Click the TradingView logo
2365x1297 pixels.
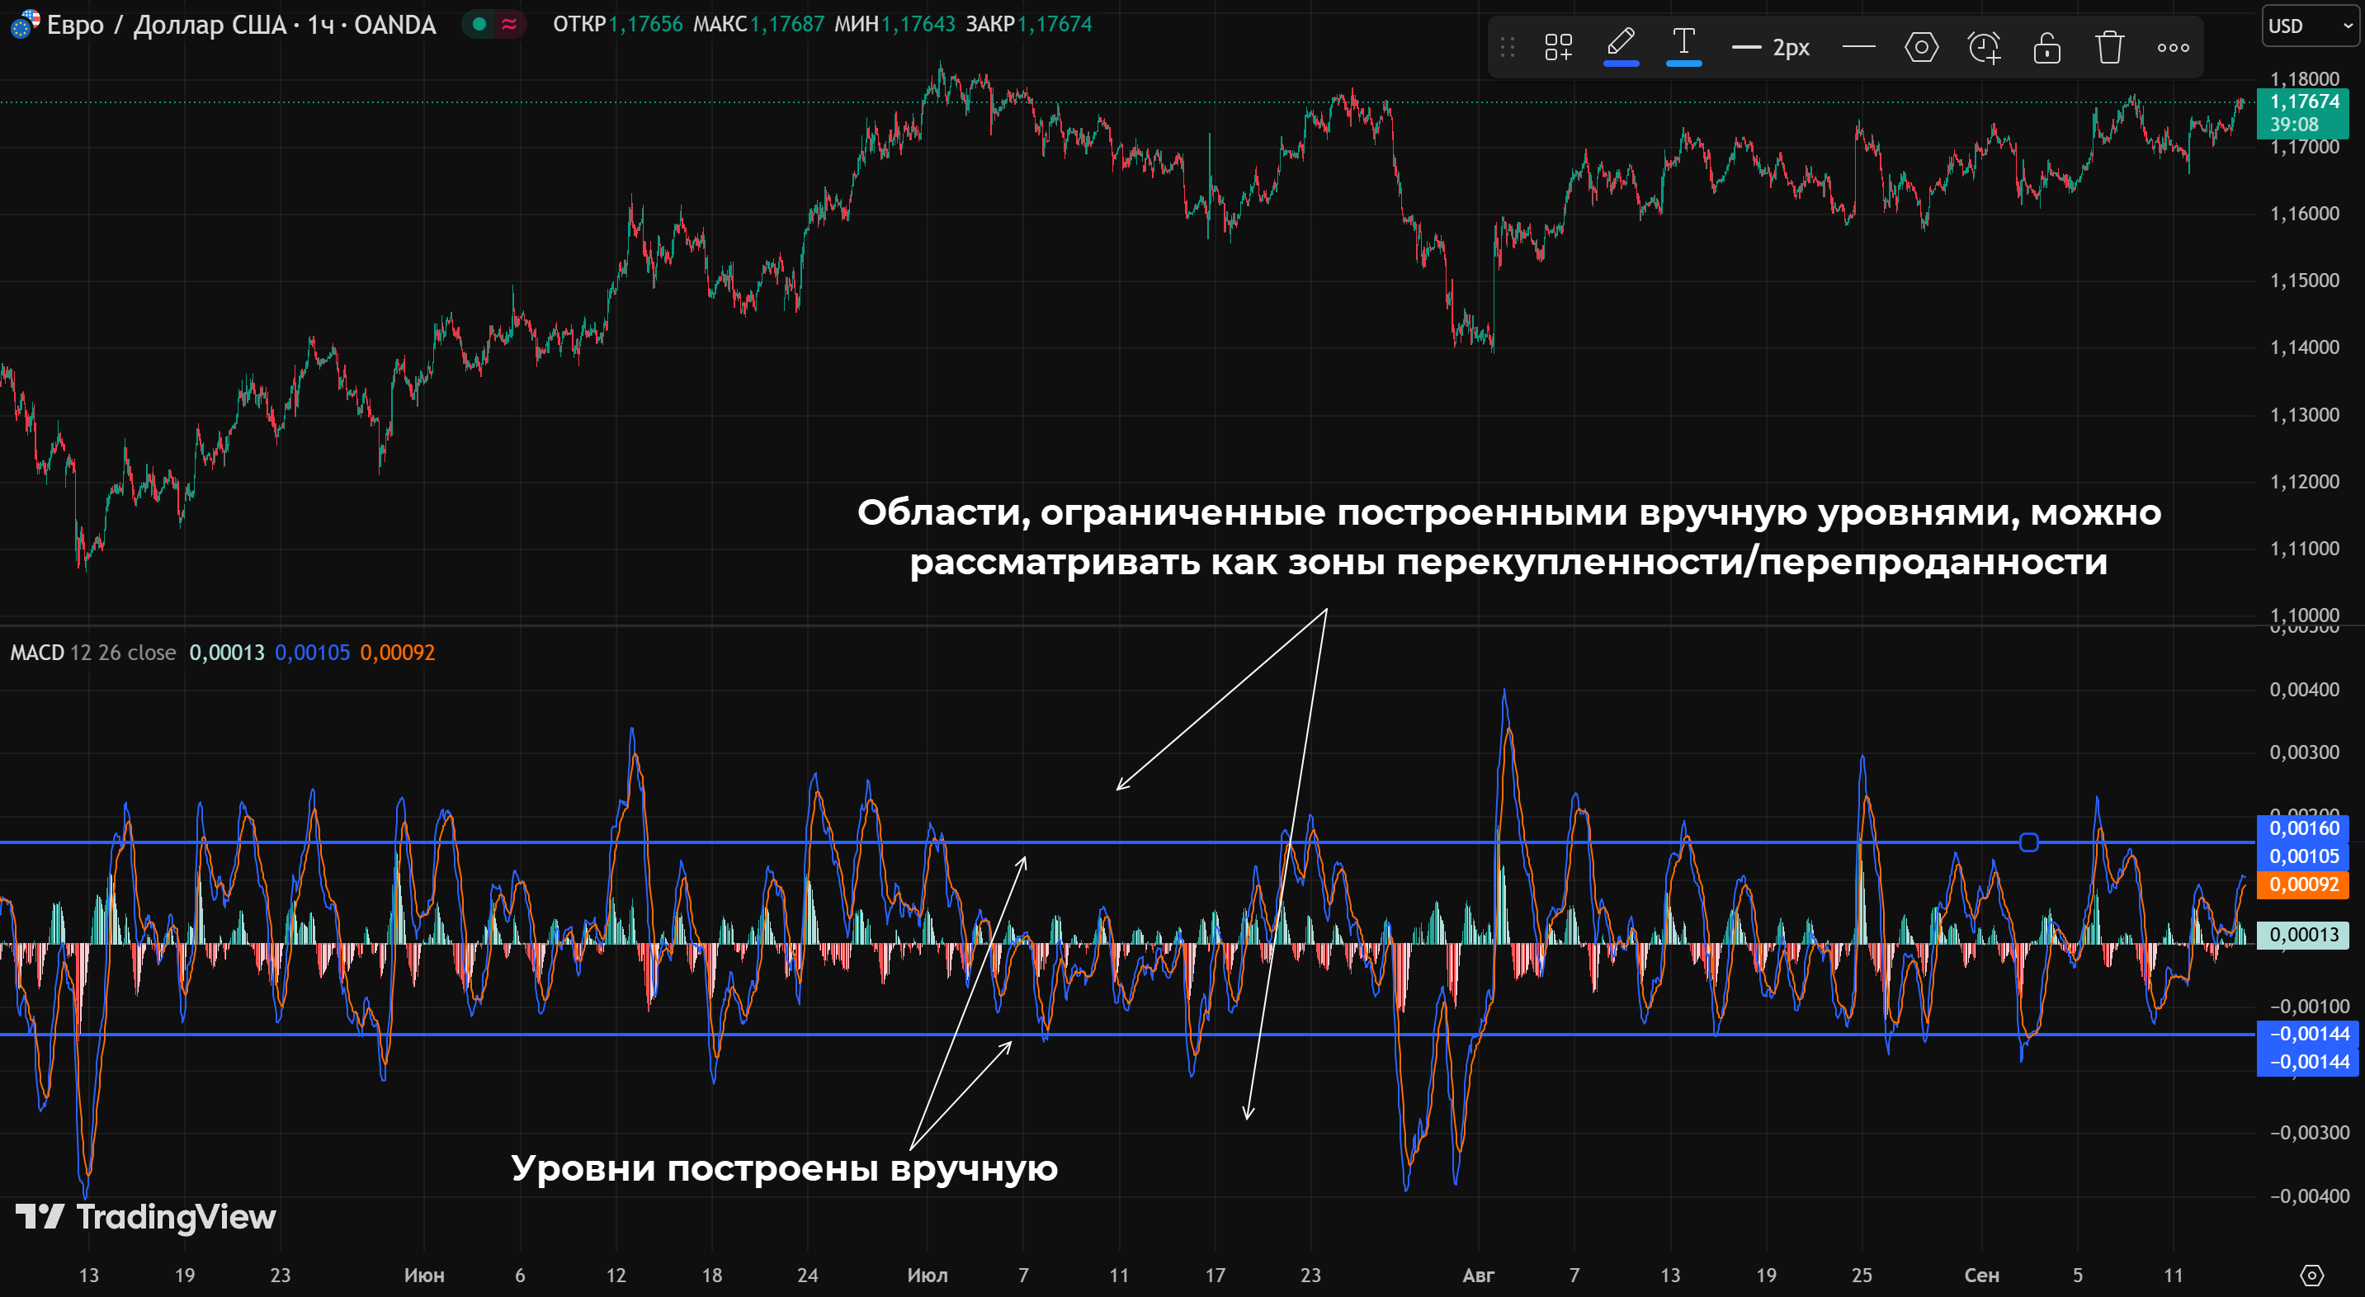click(x=146, y=1217)
